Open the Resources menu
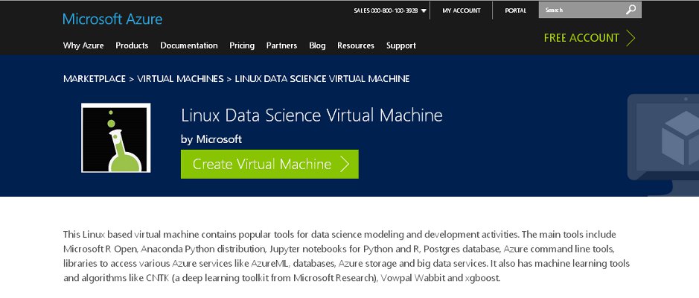 pyautogui.click(x=356, y=45)
